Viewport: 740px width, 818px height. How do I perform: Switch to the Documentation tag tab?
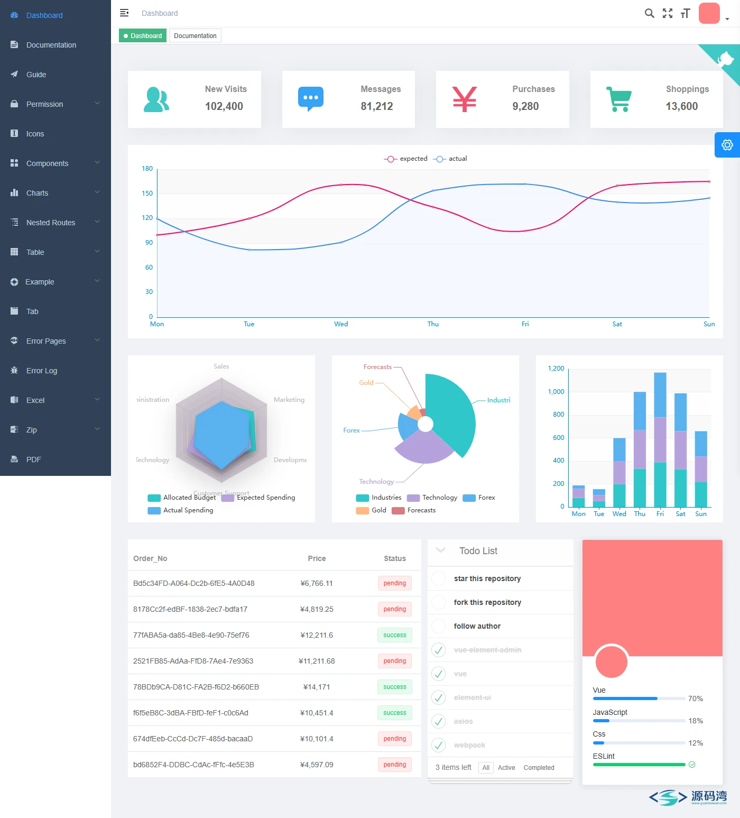click(195, 36)
